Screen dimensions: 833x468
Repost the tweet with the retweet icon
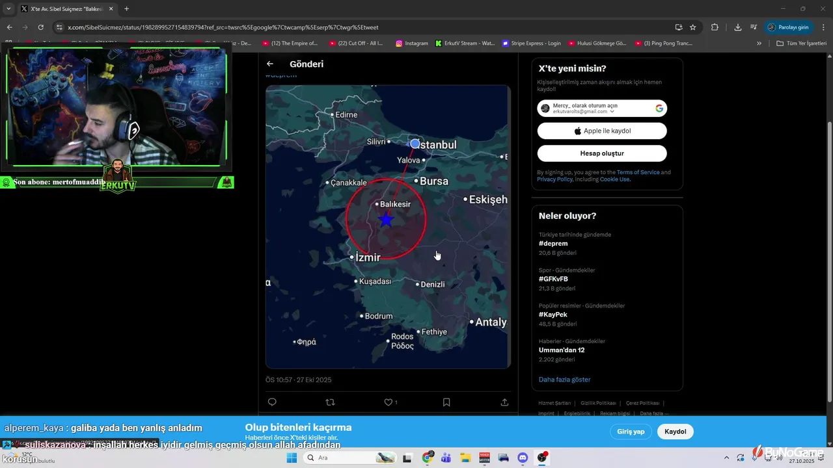tap(330, 402)
